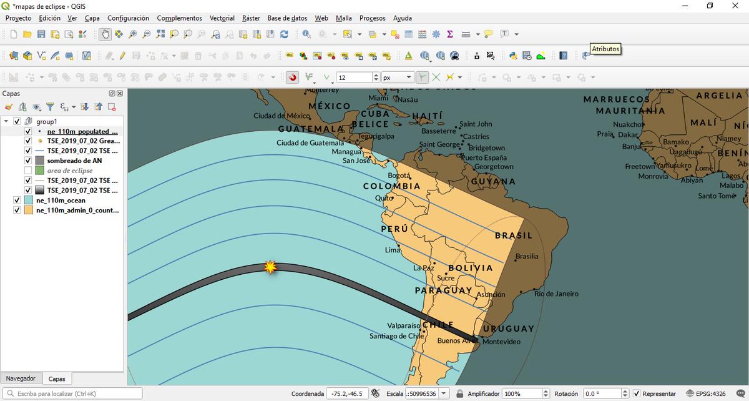Click the Show Map Tips speech bubble icon

tap(489, 34)
